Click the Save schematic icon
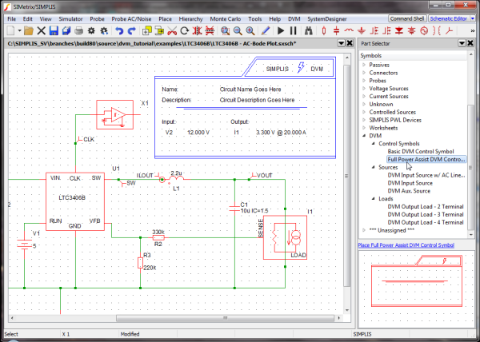 click(x=53, y=30)
